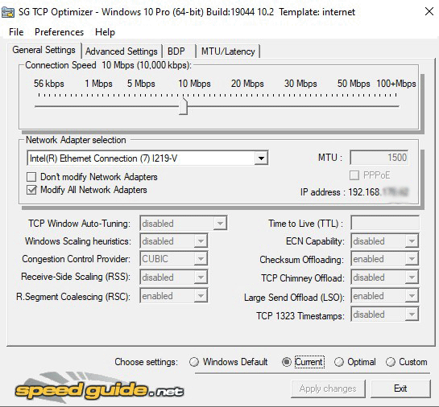Click the Time to Live (TTL) field
The width and height of the screenshot is (439, 407).
(385, 224)
